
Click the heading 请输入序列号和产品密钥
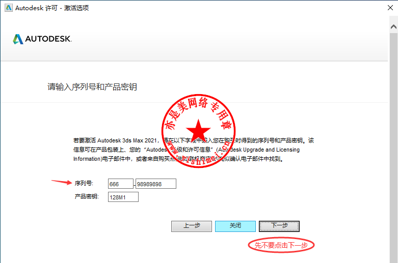tap(92, 87)
